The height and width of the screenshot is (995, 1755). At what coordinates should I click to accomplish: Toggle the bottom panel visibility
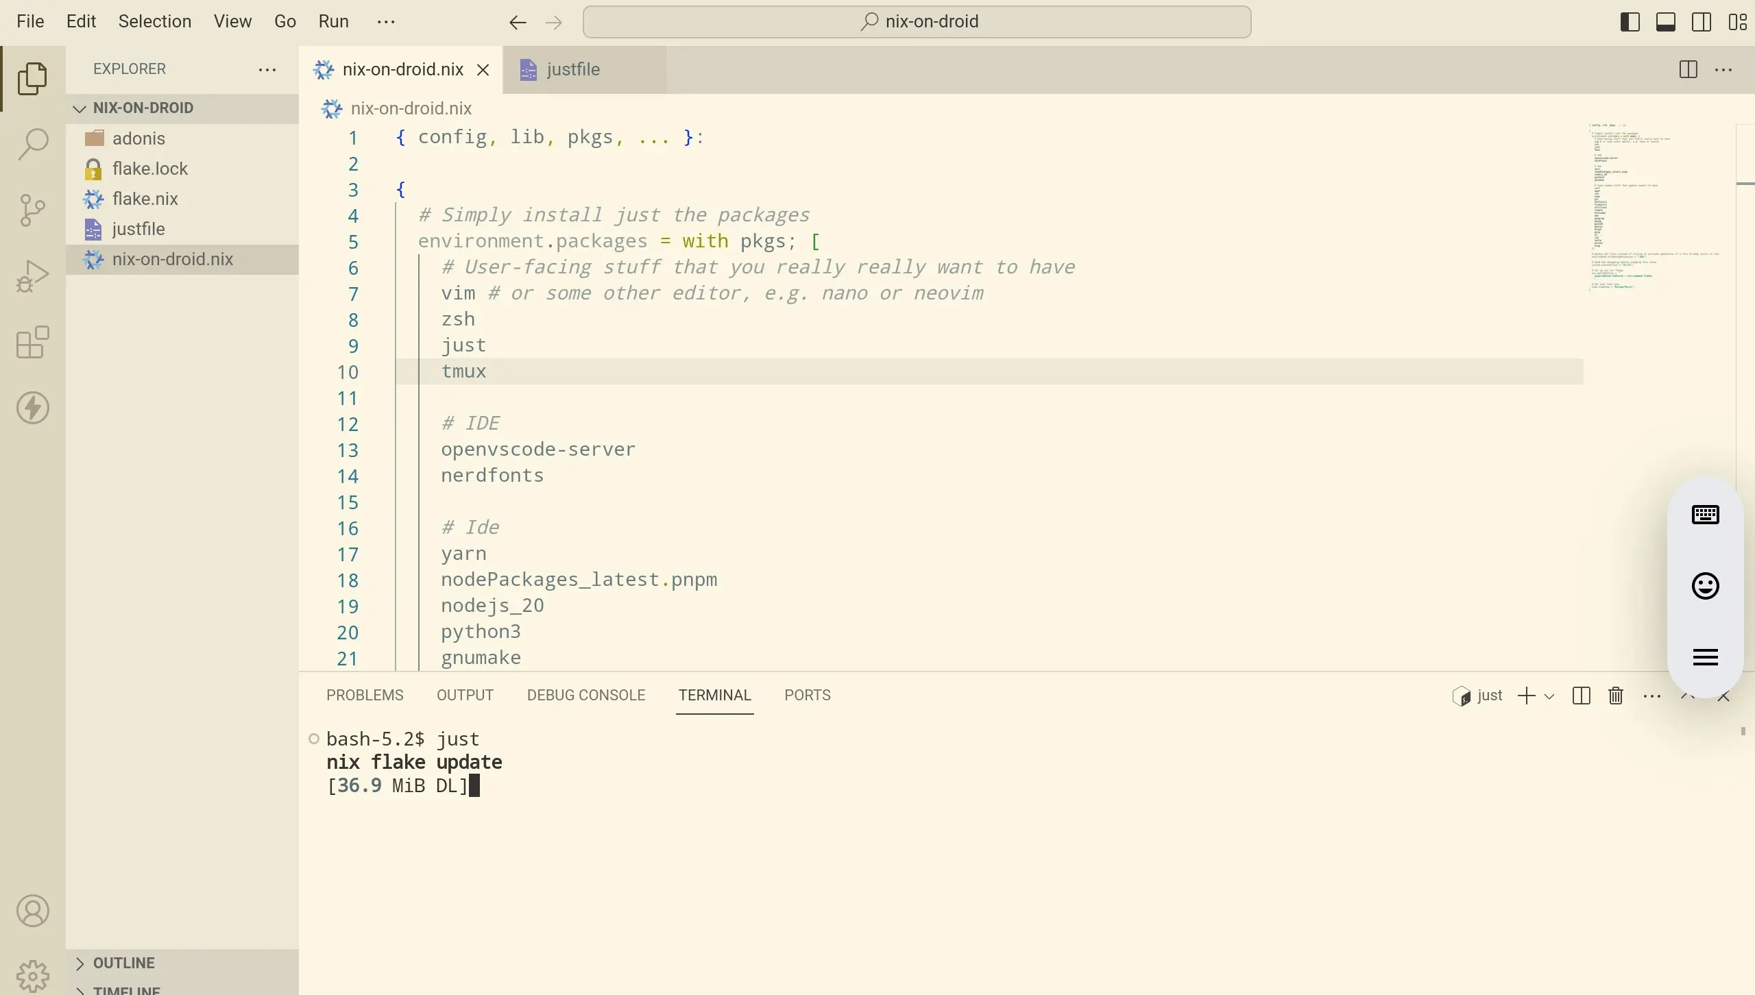coord(1665,22)
